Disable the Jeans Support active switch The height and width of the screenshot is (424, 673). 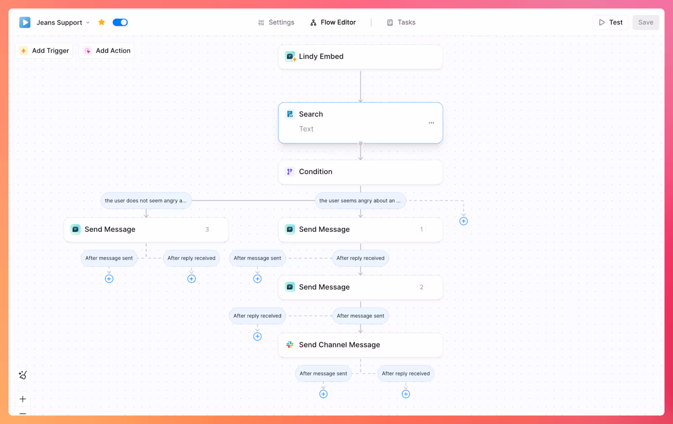click(120, 22)
